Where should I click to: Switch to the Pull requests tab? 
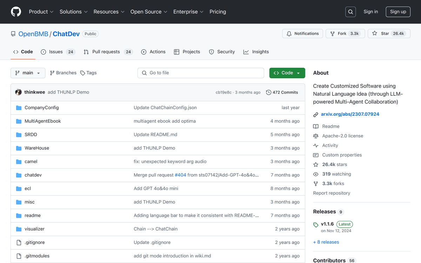108,52
